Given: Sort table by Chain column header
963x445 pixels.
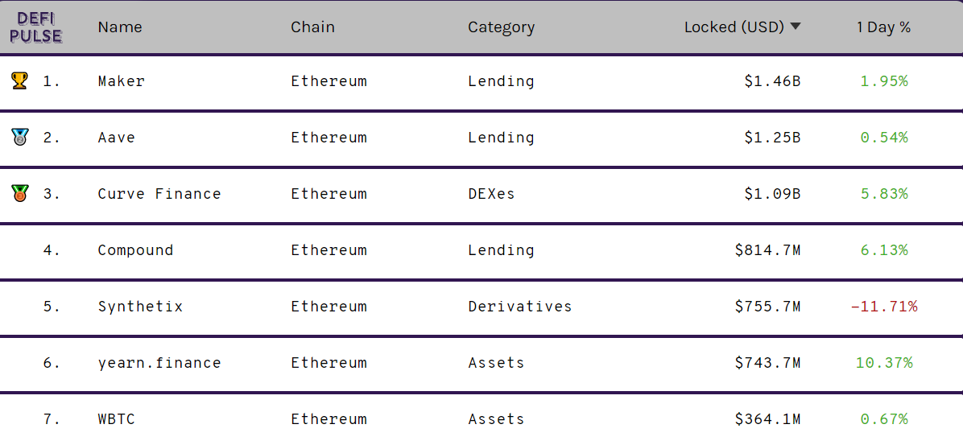Looking at the screenshot, I should (x=312, y=27).
